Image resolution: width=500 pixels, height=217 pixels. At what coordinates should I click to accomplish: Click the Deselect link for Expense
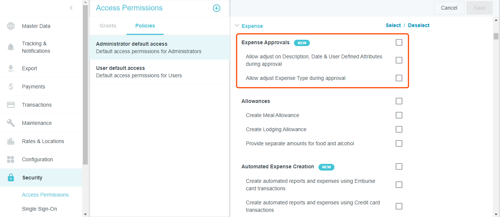(419, 25)
